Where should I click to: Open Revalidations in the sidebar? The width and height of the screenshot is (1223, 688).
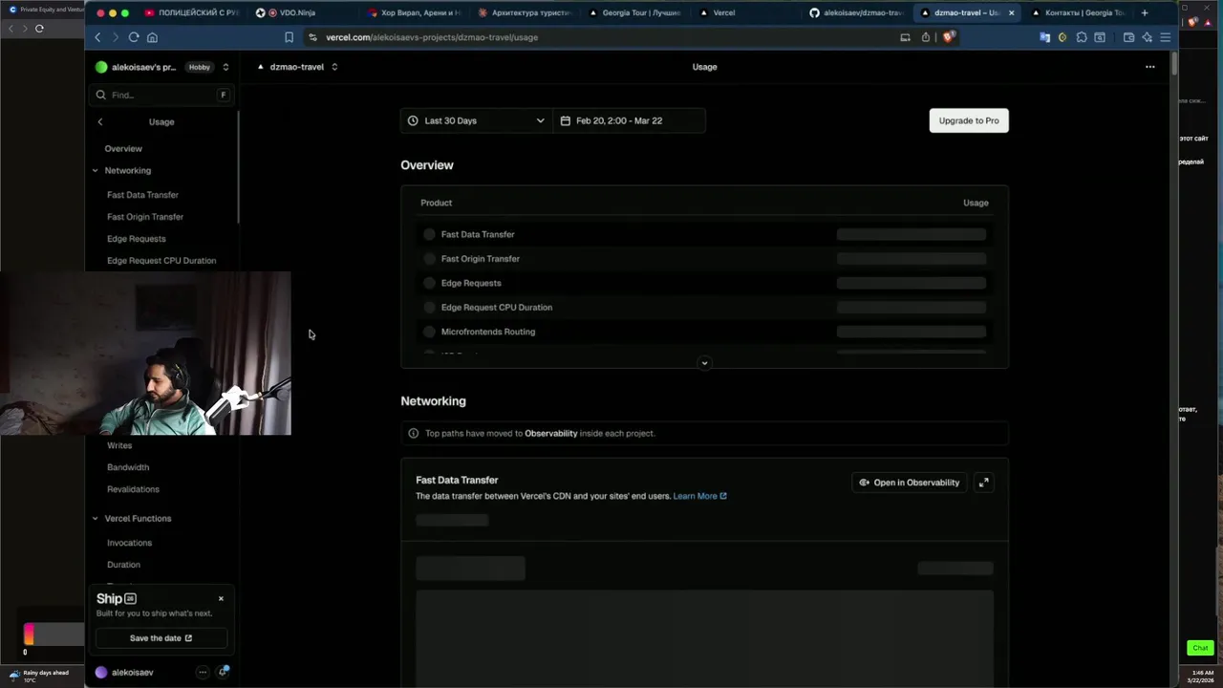pos(133,489)
